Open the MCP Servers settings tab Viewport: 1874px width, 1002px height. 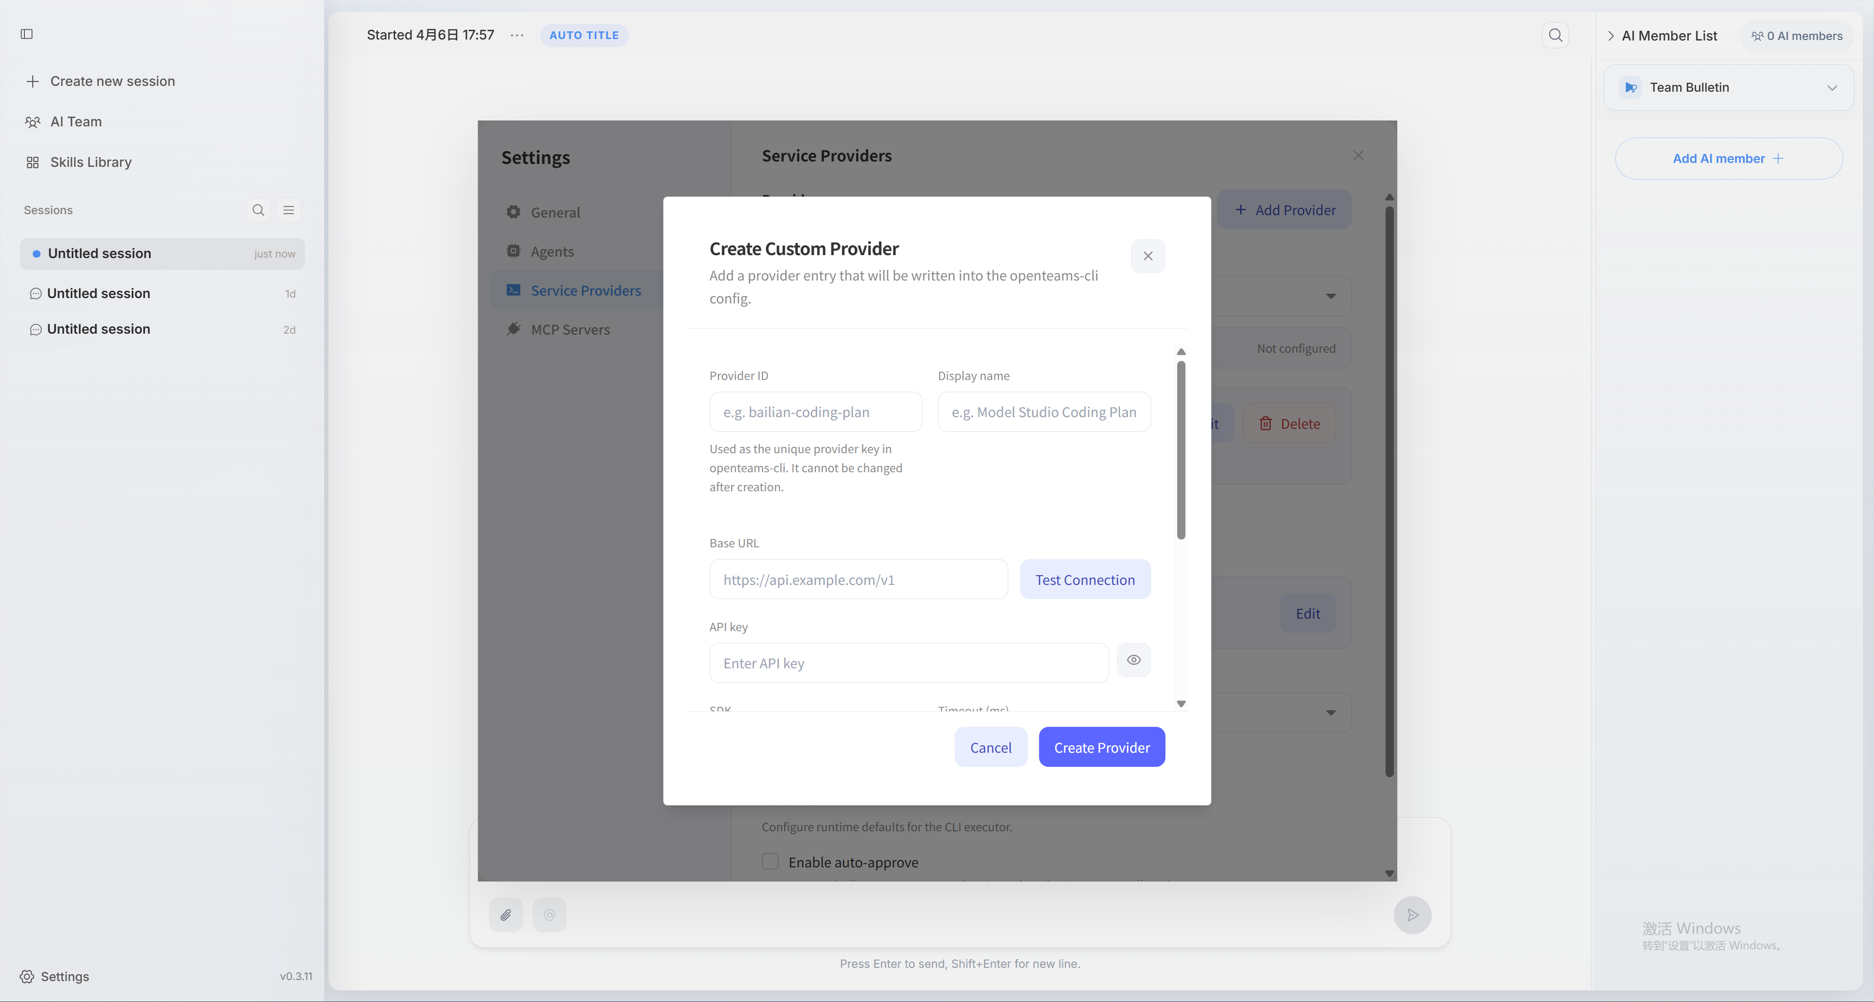pyautogui.click(x=570, y=329)
